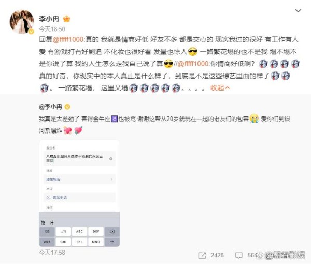The width and height of the screenshot is (311, 266).
Task: Click the crying face emoji
Action: pos(255,119)
